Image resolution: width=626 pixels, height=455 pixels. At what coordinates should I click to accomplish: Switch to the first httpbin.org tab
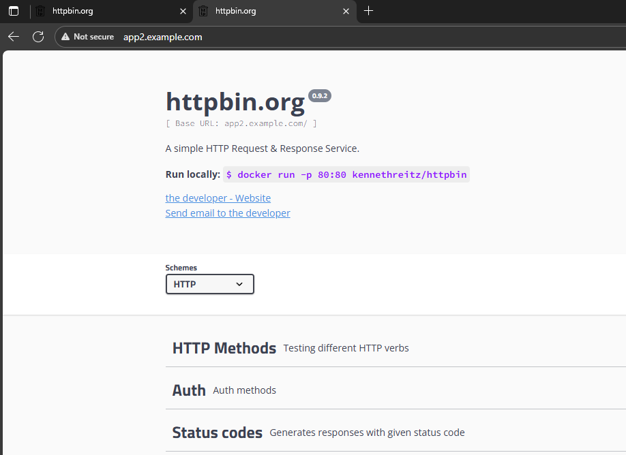point(111,11)
